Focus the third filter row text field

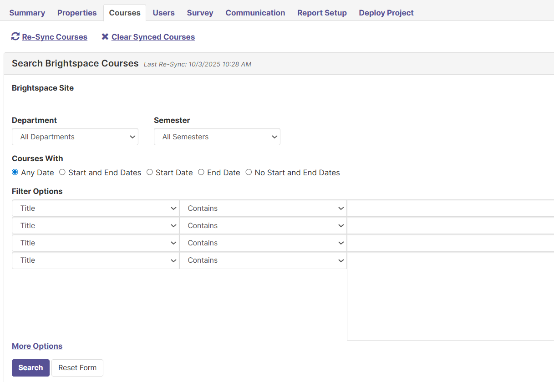click(x=450, y=243)
